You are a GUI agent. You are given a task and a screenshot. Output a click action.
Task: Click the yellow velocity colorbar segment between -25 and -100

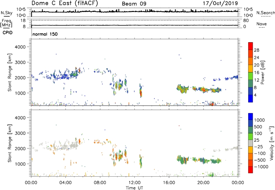tap(251, 150)
